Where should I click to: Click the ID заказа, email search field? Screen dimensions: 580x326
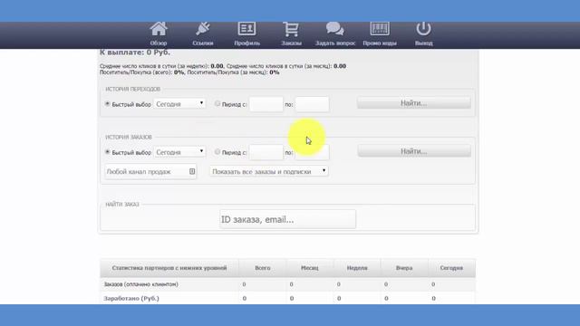[x=287, y=219]
